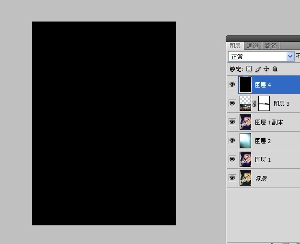Open the 正常 blend mode dropdown
The width and height of the screenshot is (300, 244).
261,56
